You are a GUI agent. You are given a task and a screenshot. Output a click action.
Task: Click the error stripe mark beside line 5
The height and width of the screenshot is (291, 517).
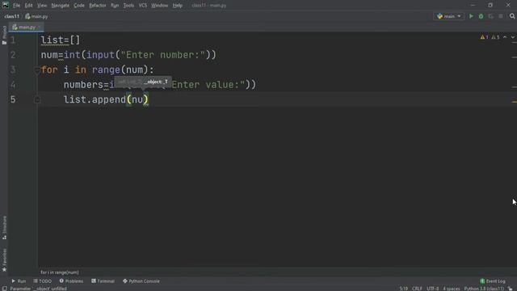515,102
